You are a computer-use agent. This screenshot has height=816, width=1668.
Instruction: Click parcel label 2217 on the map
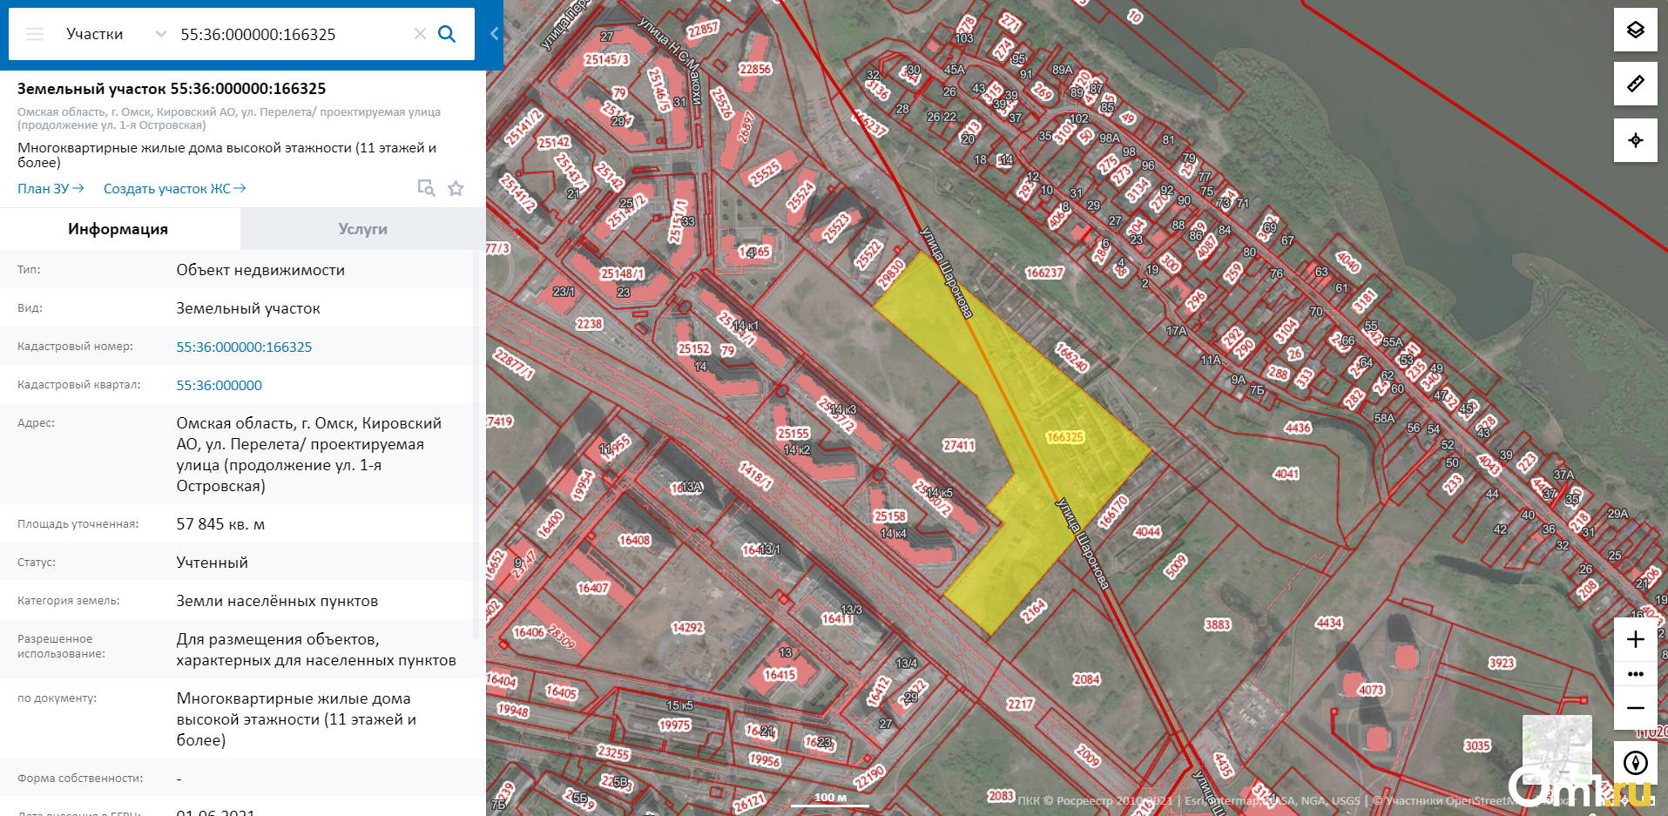click(x=1020, y=704)
